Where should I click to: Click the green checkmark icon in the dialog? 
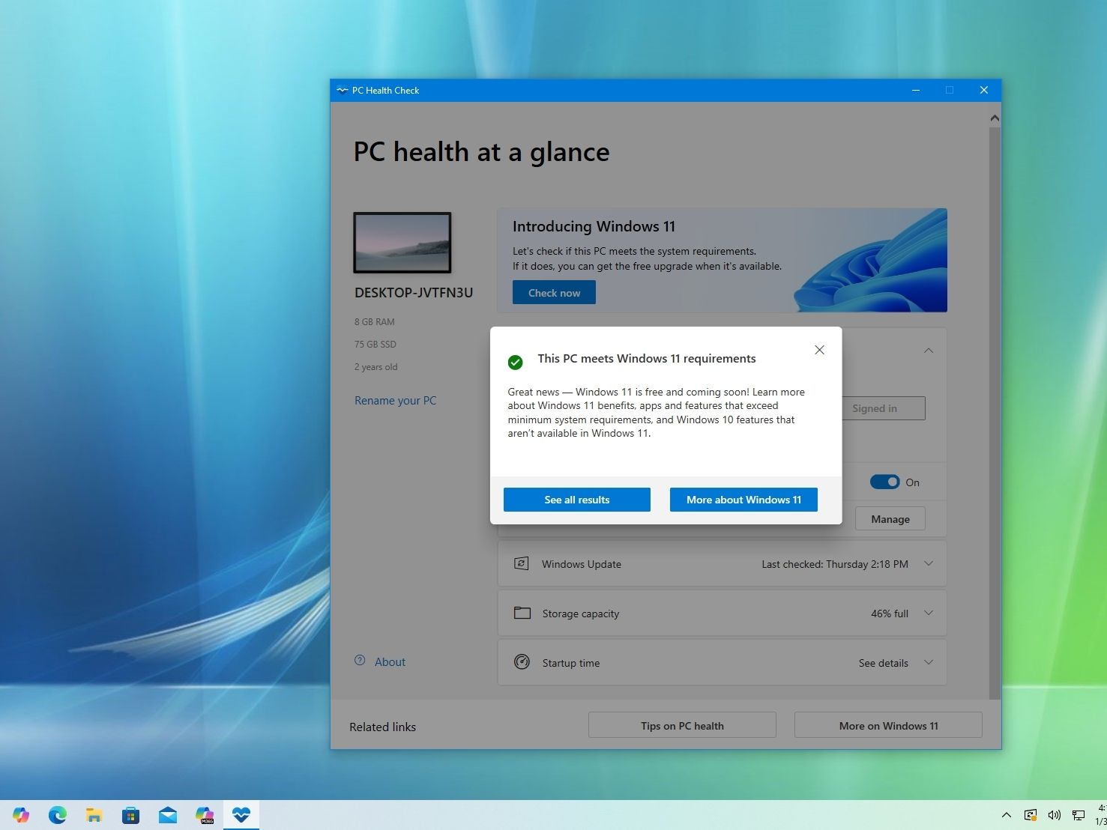point(516,363)
